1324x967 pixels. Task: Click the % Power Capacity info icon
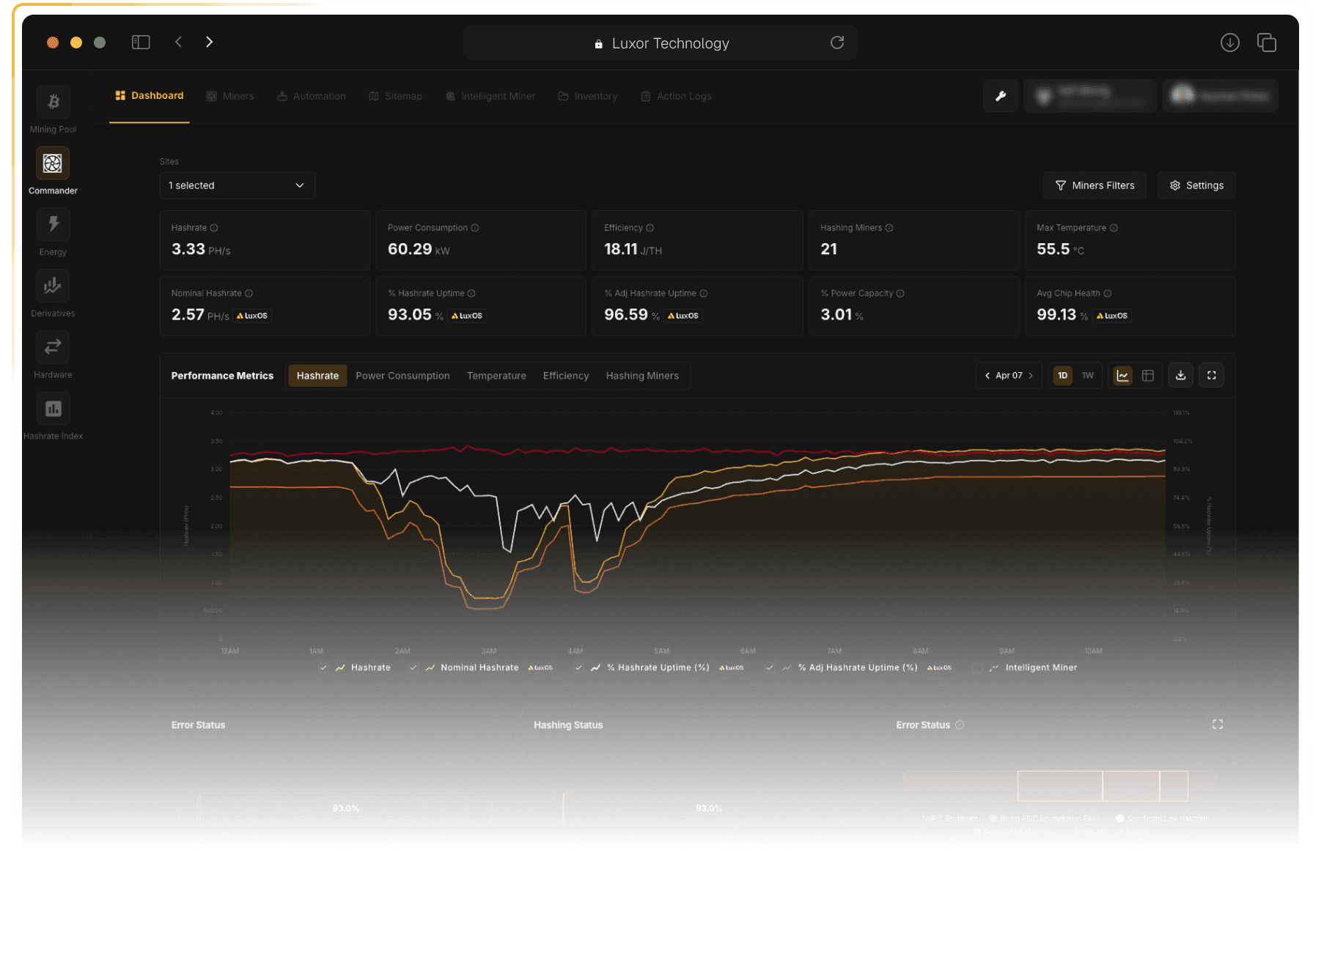pyautogui.click(x=900, y=294)
